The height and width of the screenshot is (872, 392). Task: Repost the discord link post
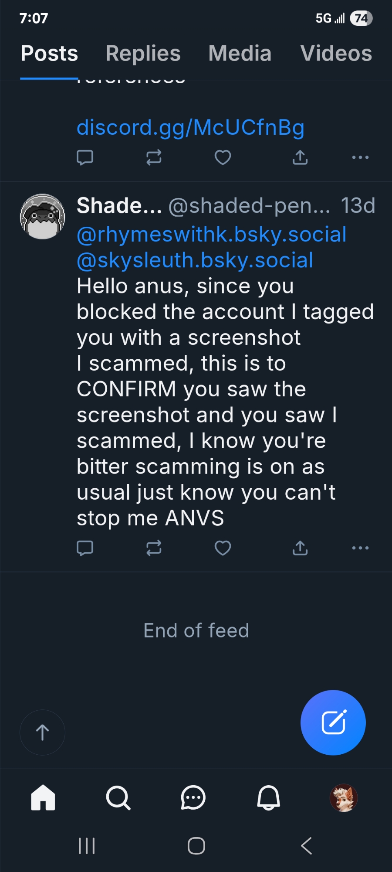pyautogui.click(x=154, y=157)
